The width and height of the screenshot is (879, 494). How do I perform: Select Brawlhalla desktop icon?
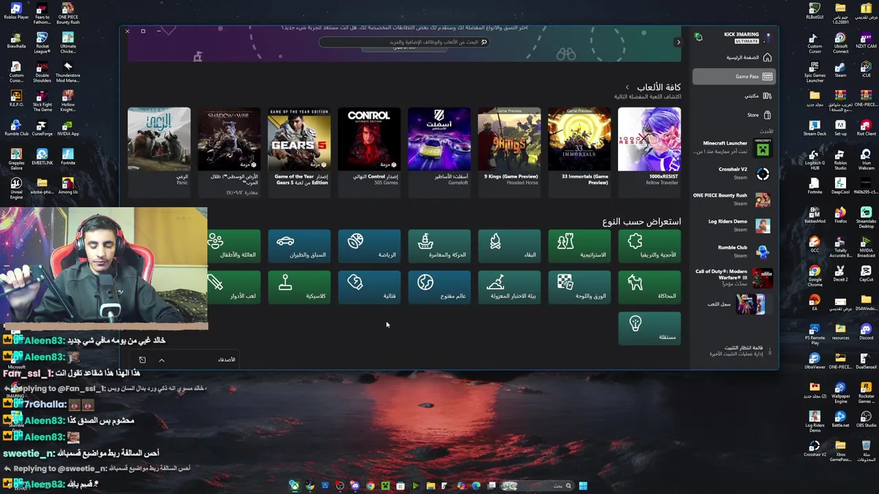16,40
